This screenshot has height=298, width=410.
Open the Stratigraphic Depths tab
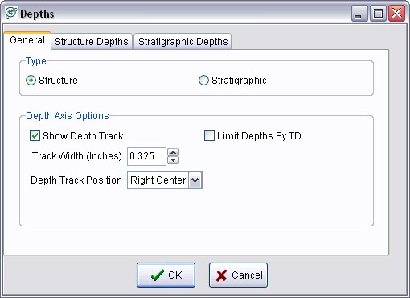182,42
